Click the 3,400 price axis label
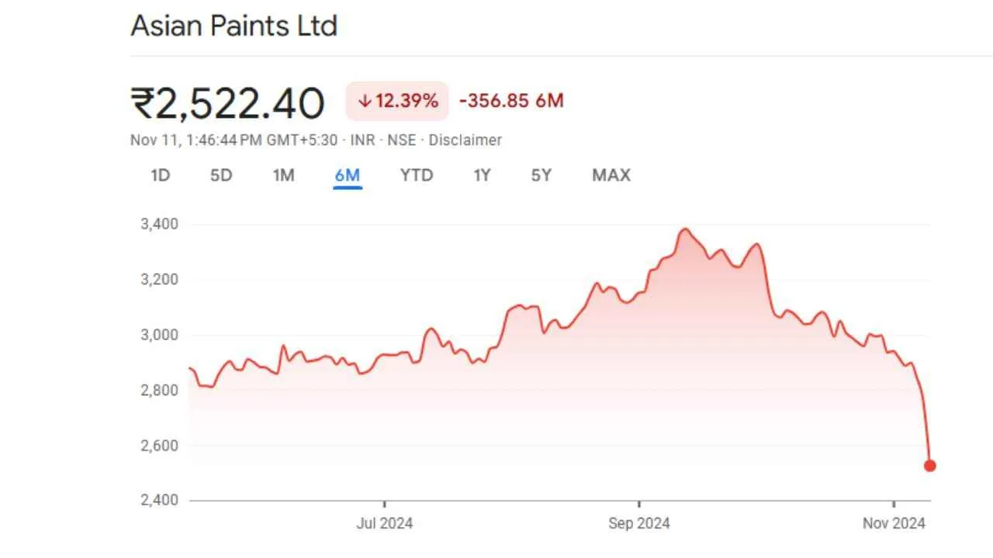 click(x=158, y=224)
